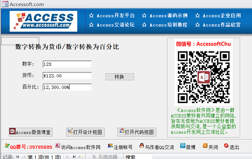Open Access微信课堂 button
252x159 pixels.
(x=31, y=132)
